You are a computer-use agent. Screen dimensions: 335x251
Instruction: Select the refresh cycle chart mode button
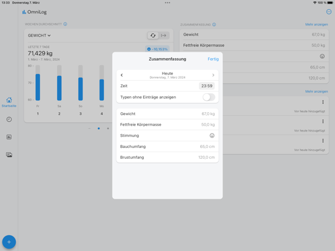click(x=153, y=35)
